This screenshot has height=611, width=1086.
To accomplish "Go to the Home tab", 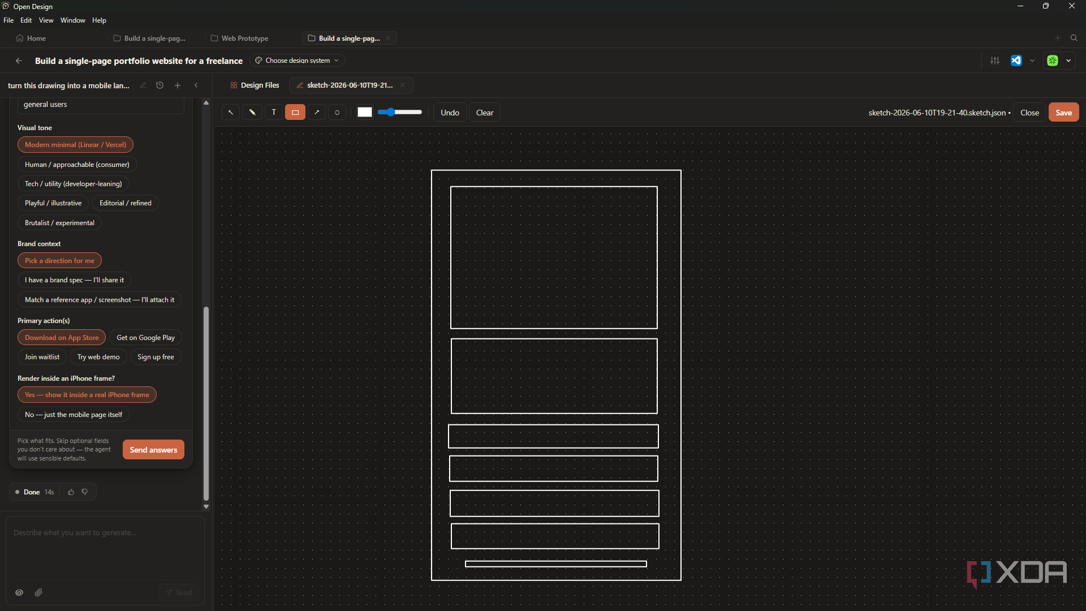I will [x=31, y=38].
